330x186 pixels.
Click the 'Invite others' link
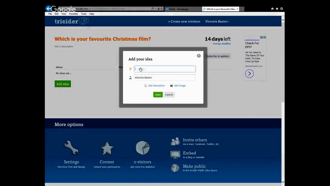point(195,140)
